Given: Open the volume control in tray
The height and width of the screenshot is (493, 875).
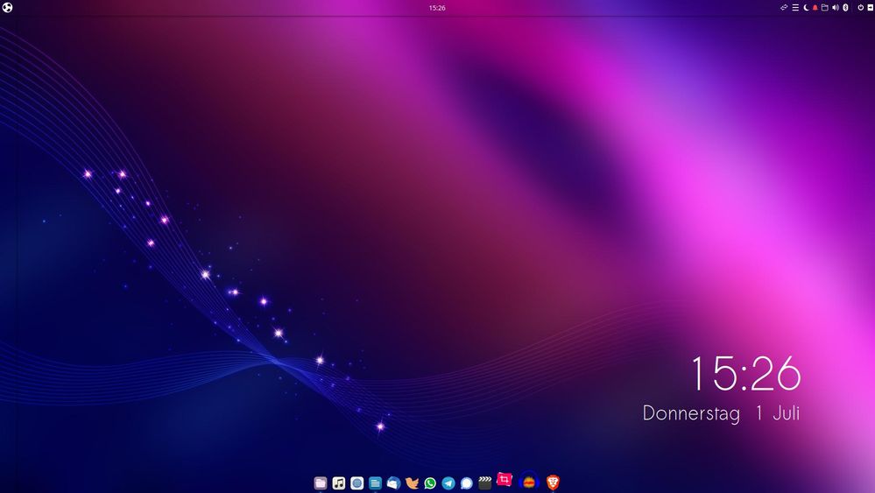Looking at the screenshot, I should click(835, 8).
